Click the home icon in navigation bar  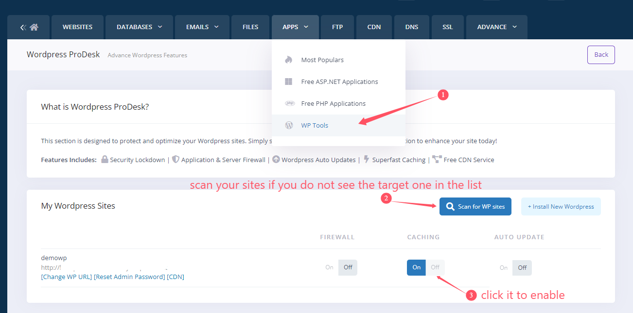(34, 27)
